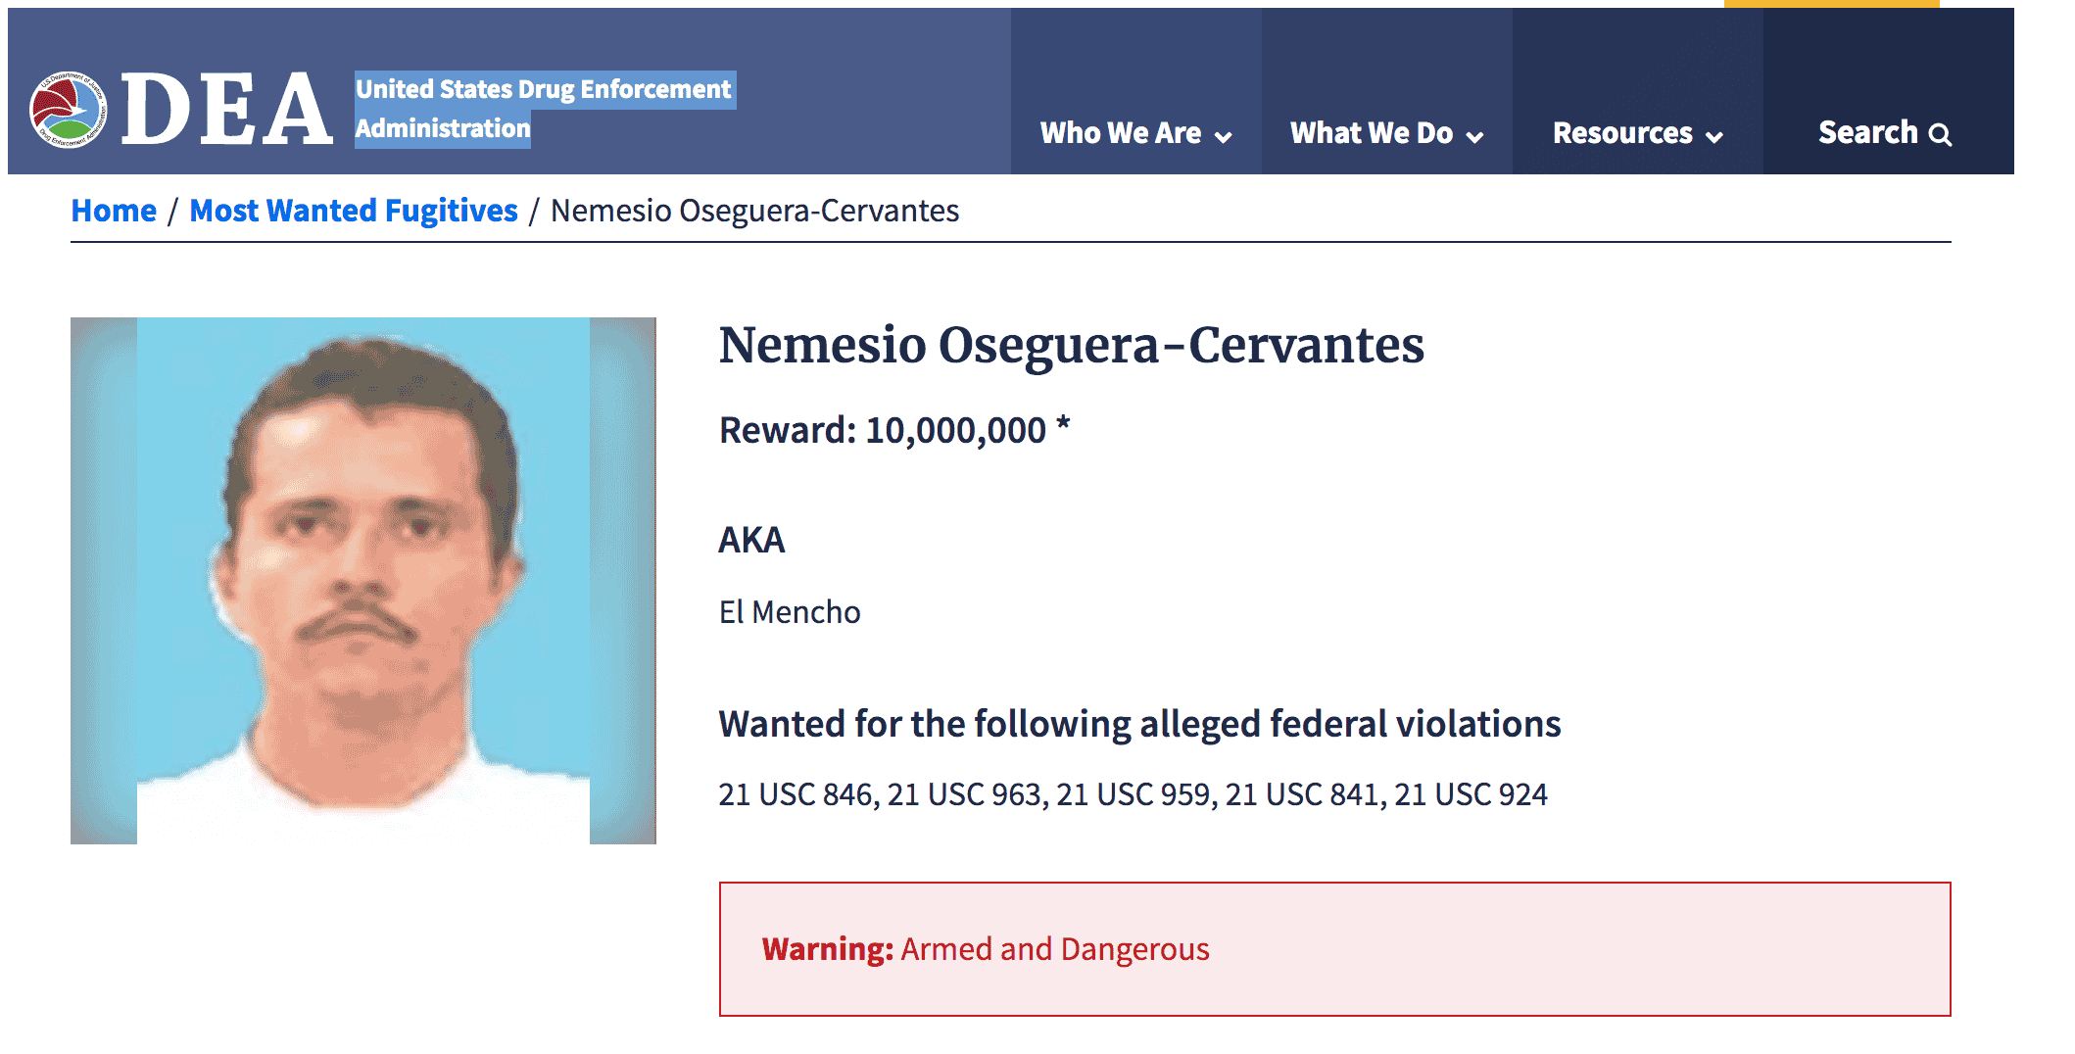Click the Search label in navigation
This screenshot has width=2075, height=1054.
(1867, 132)
